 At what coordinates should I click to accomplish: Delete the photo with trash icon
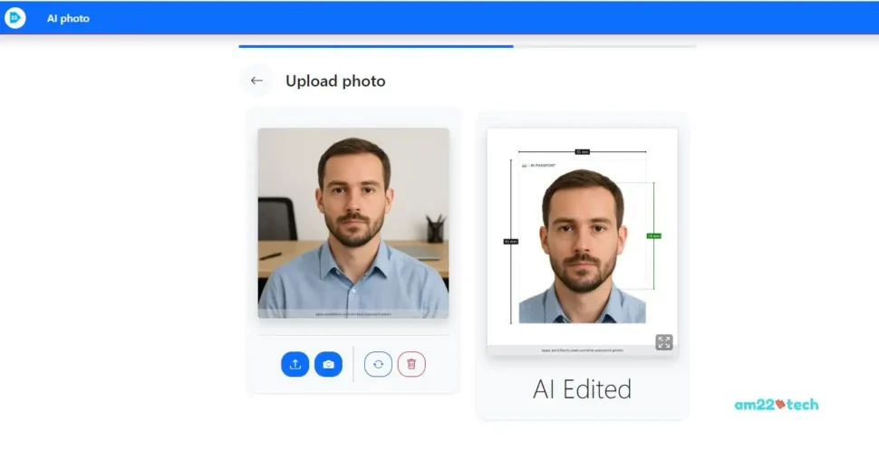(411, 364)
